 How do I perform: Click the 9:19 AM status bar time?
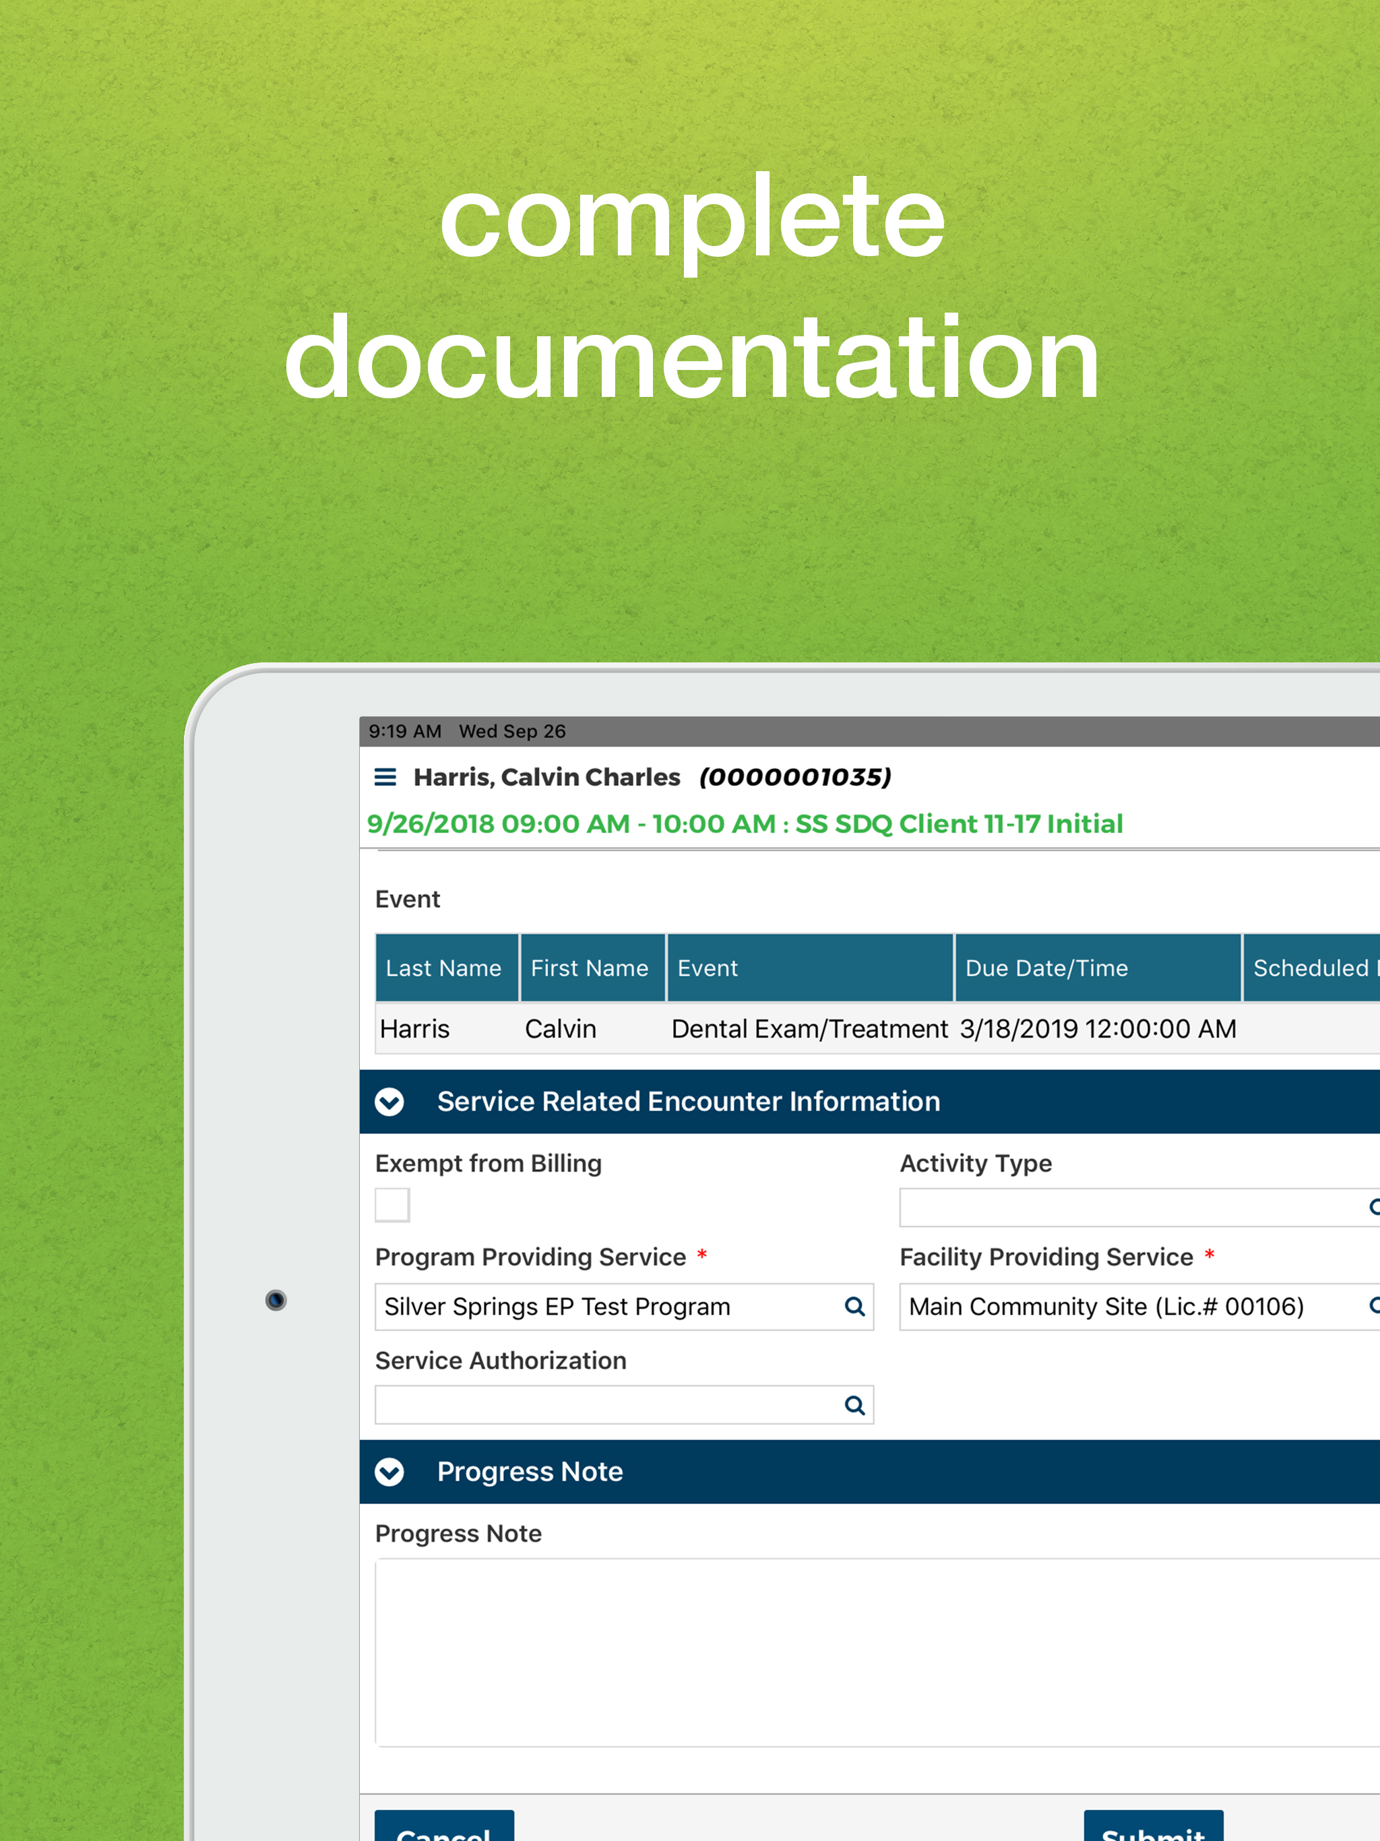[404, 732]
